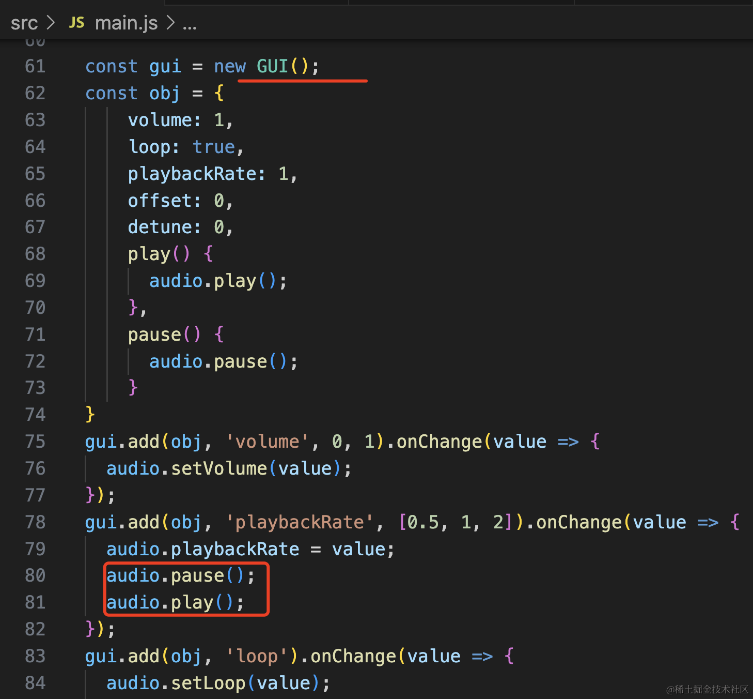753x699 pixels.
Task: Click 'detune: 0,' on line 67
Action: click(181, 227)
